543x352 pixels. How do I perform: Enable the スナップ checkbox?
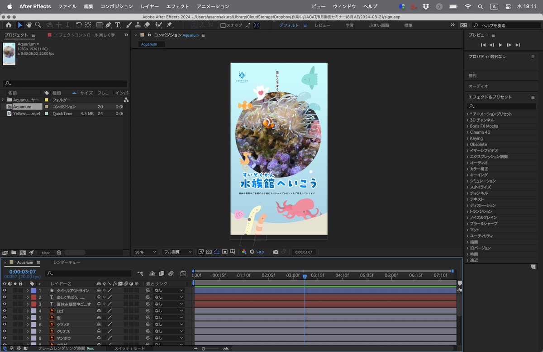pos(223,25)
